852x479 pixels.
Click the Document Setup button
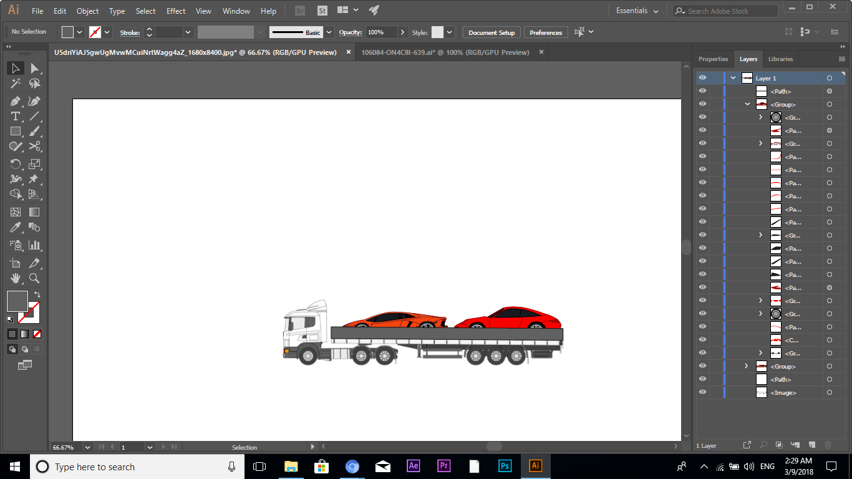click(x=491, y=32)
